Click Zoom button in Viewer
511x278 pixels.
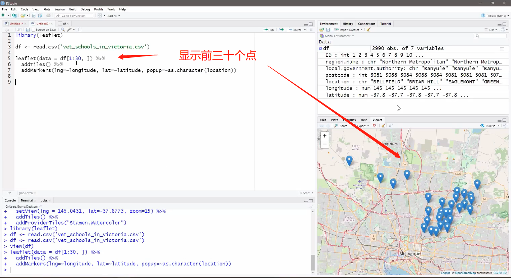341,126
